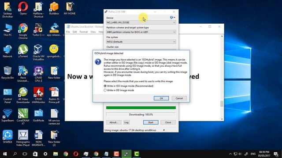Open CorelDRAW X7 shortcut
Screen dimensions: 282x158
(23, 117)
